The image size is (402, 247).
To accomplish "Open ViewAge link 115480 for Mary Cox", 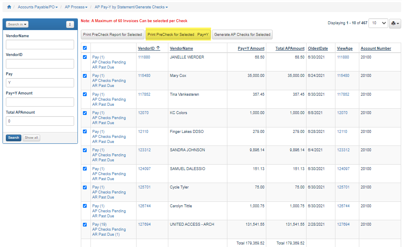I will point(343,76).
